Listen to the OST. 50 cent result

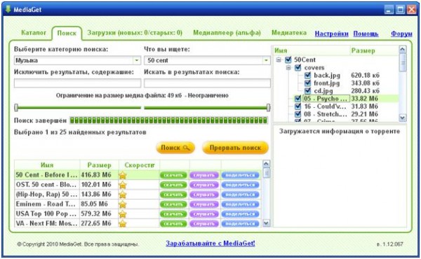point(204,185)
